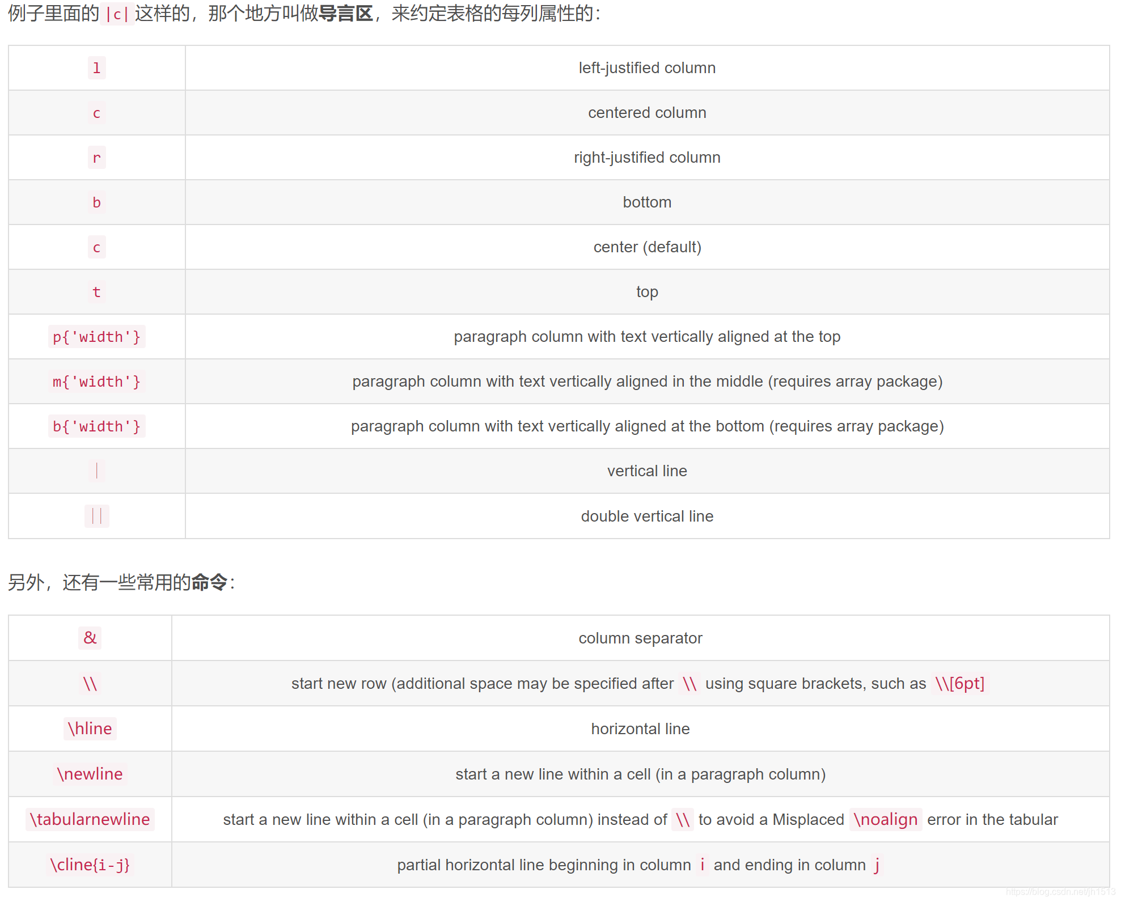Screen dimensions: 1121x902
Task: Click the 'left-justified column' description text
Action: tap(647, 68)
